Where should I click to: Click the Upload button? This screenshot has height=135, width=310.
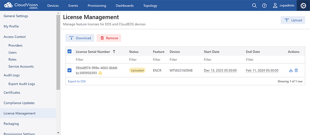click(293, 20)
